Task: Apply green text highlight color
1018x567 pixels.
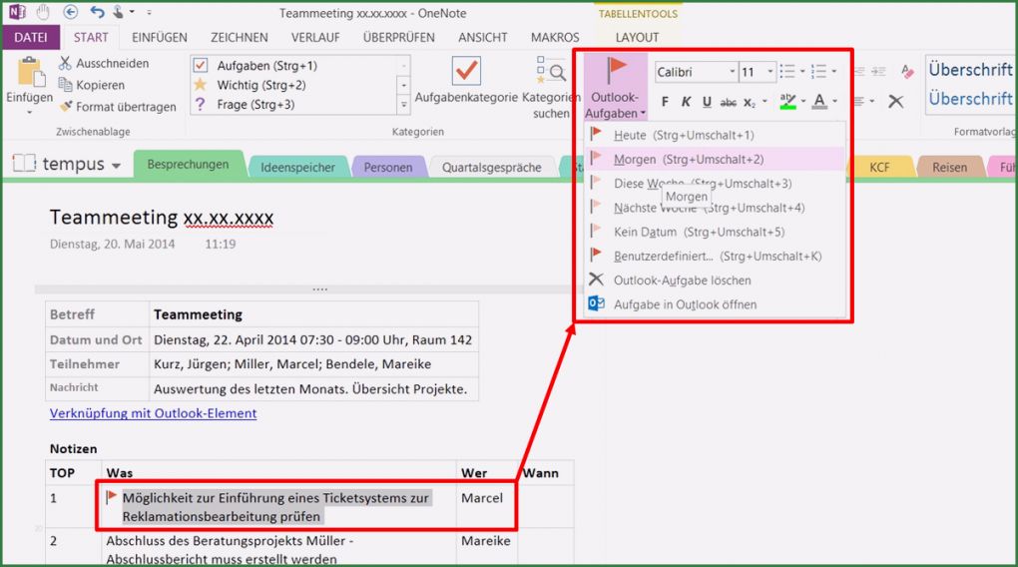Action: [787, 101]
